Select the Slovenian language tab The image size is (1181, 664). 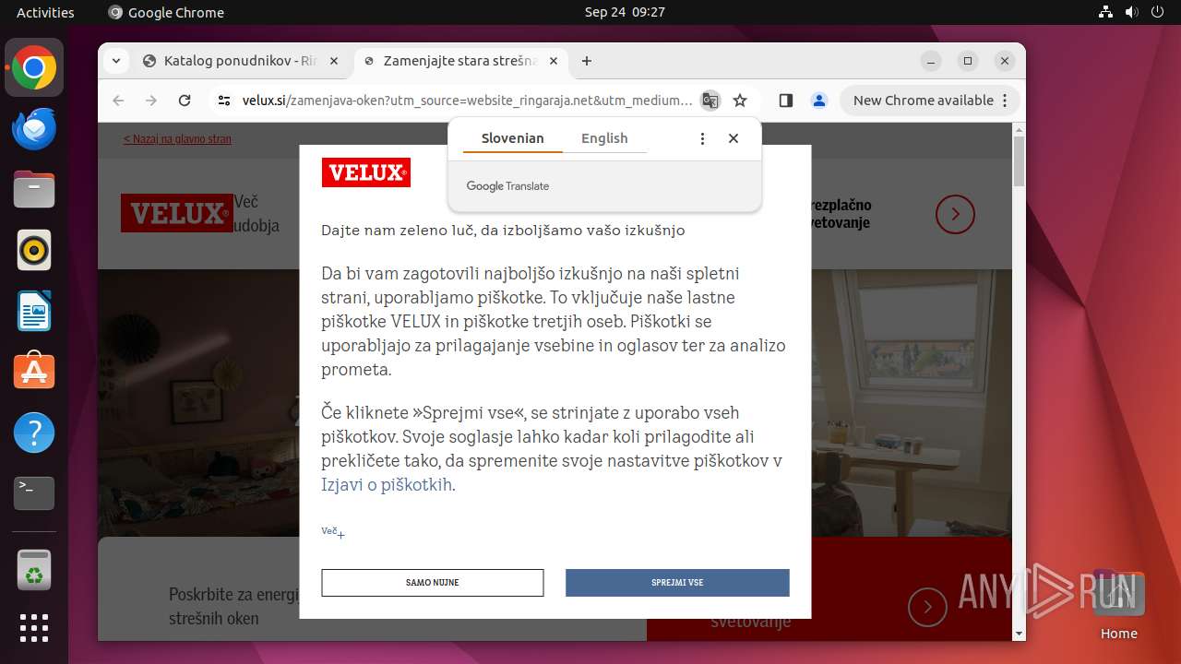coord(513,138)
